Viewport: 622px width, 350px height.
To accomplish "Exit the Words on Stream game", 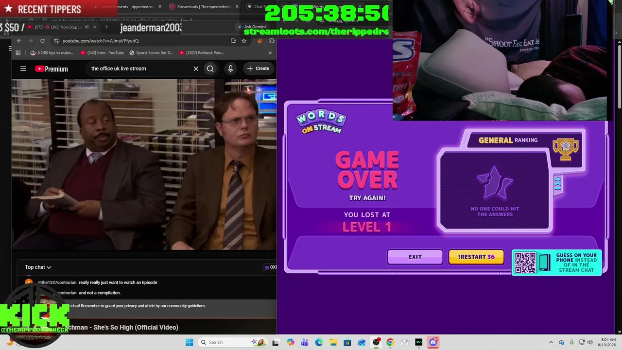I will (415, 257).
